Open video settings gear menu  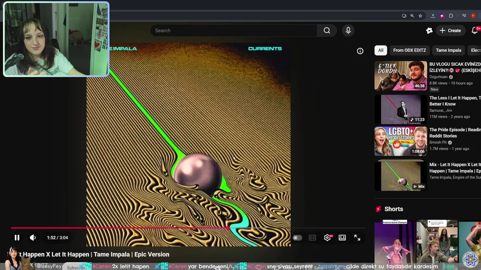327,238
